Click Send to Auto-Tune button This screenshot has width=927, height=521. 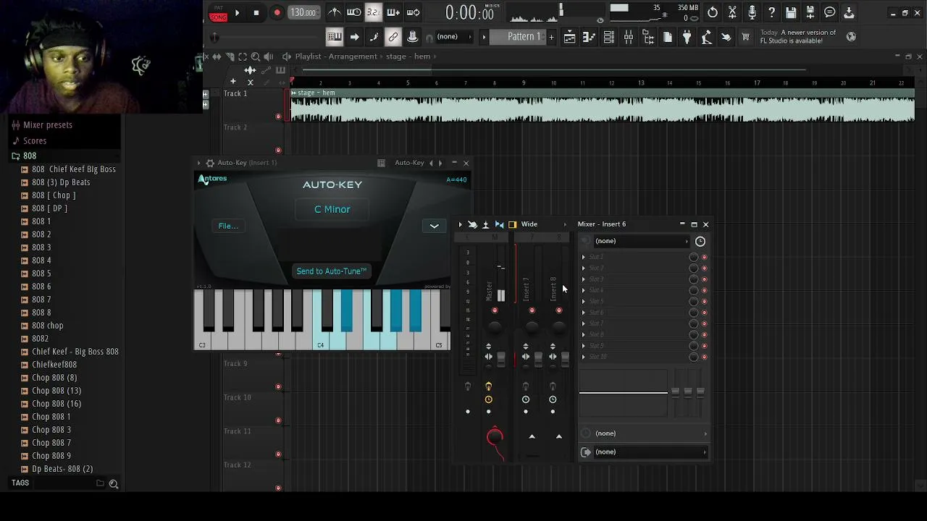pyautogui.click(x=332, y=271)
